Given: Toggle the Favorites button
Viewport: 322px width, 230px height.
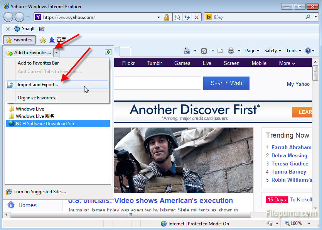Looking at the screenshot, I should (x=19, y=40).
